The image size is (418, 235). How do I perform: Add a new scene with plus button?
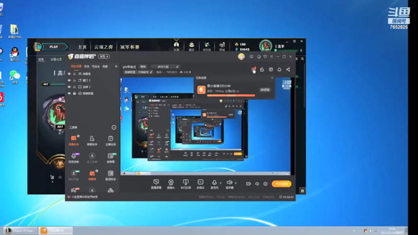pyautogui.click(x=116, y=66)
